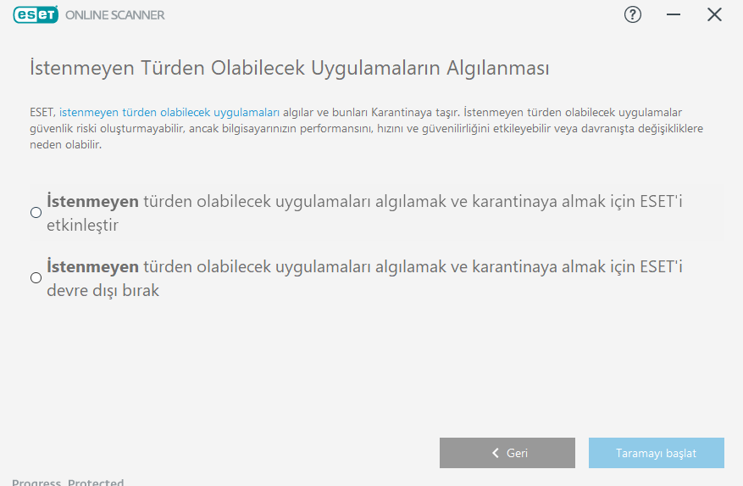Minimize the ESET Online Scanner window
The image size is (743, 486).
coord(674,14)
